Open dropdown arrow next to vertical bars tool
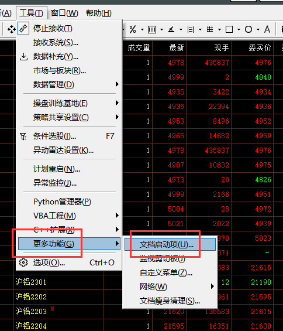The width and height of the screenshot is (283, 331). pyautogui.click(x=161, y=29)
